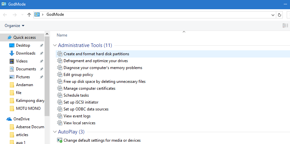
Task: Click pin icon next to Videos
Action: 42,61
